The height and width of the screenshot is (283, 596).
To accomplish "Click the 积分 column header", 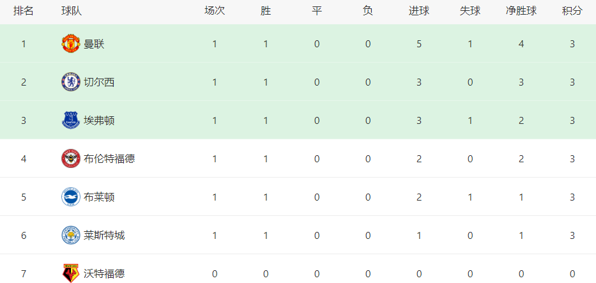I will tap(572, 11).
